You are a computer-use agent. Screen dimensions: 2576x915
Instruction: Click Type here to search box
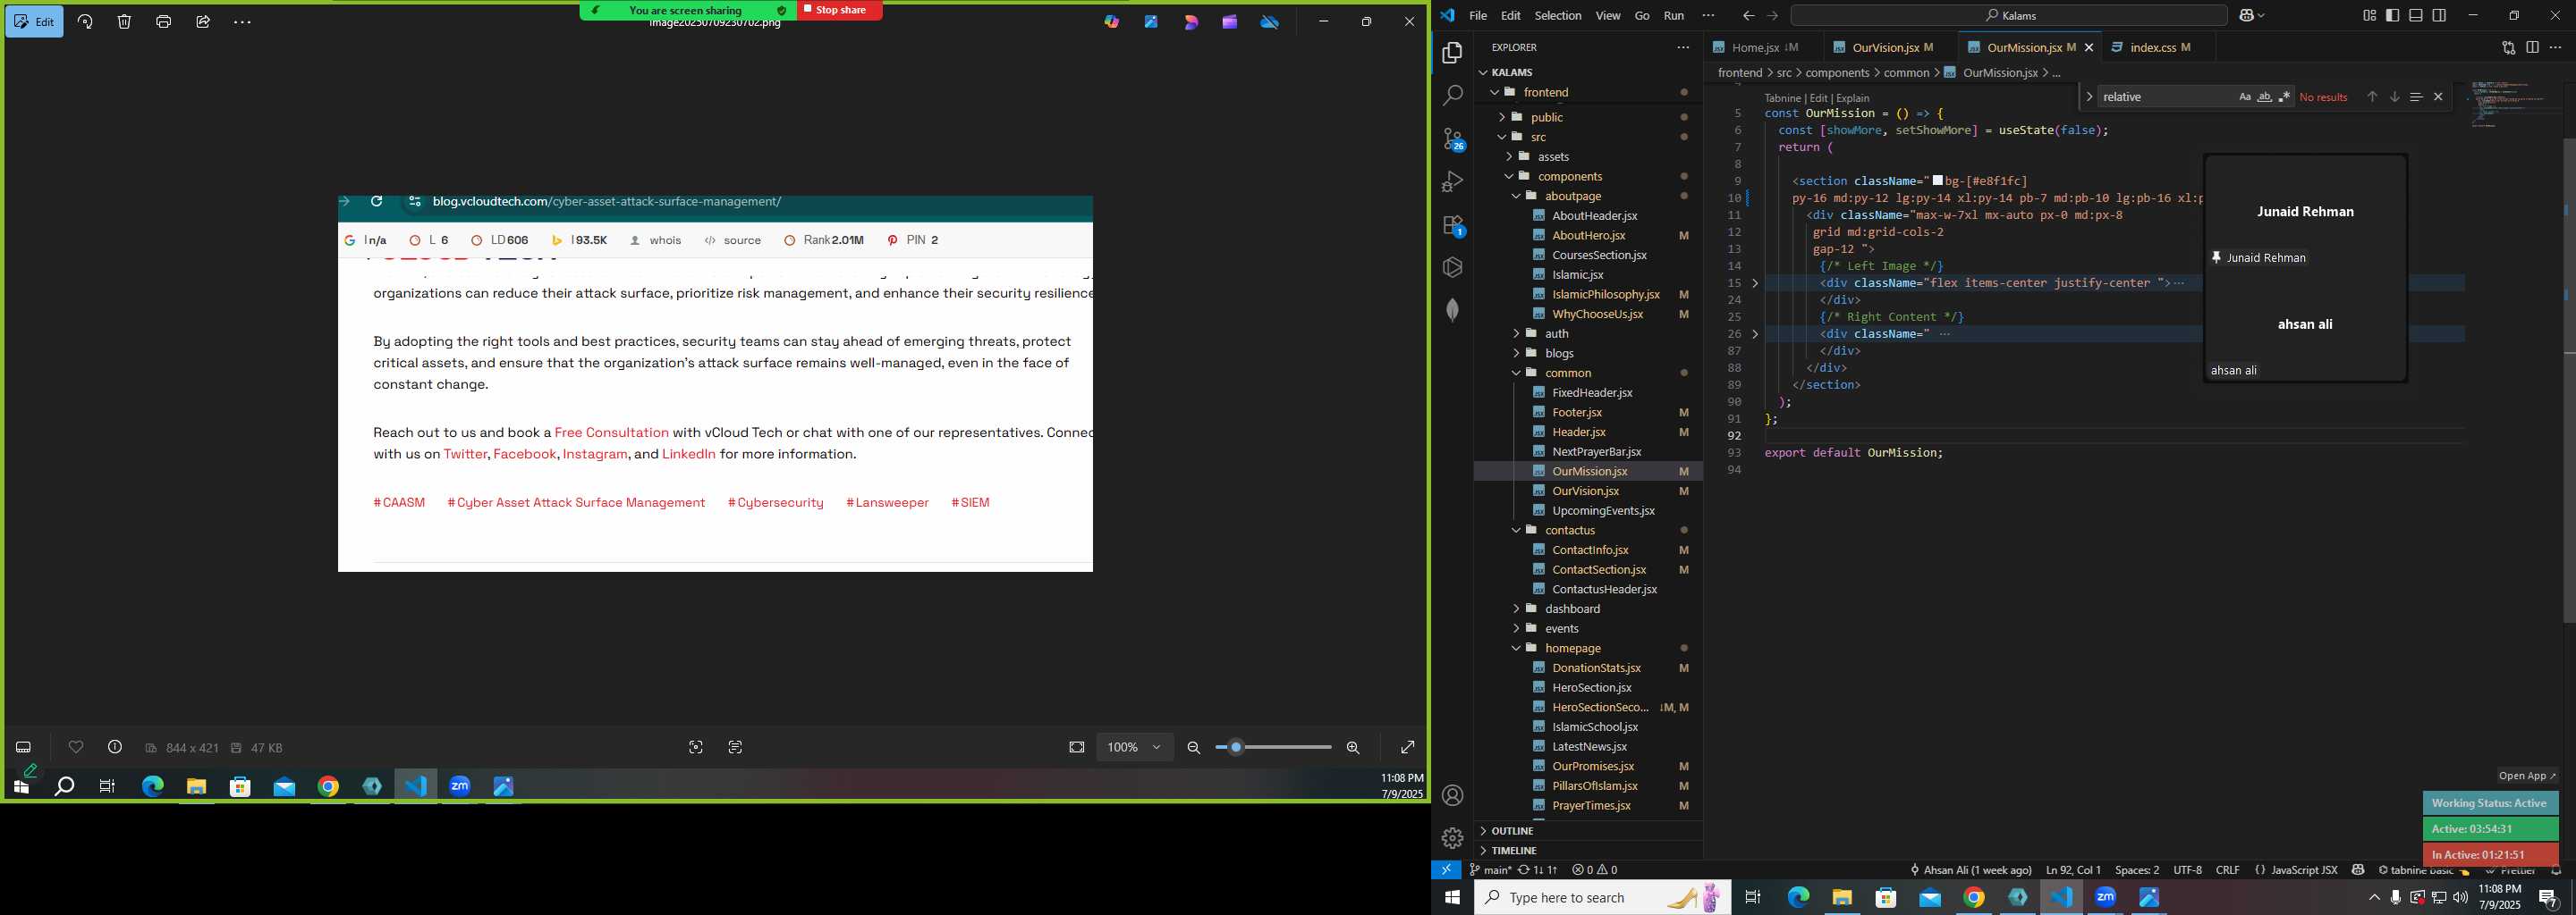point(1602,898)
